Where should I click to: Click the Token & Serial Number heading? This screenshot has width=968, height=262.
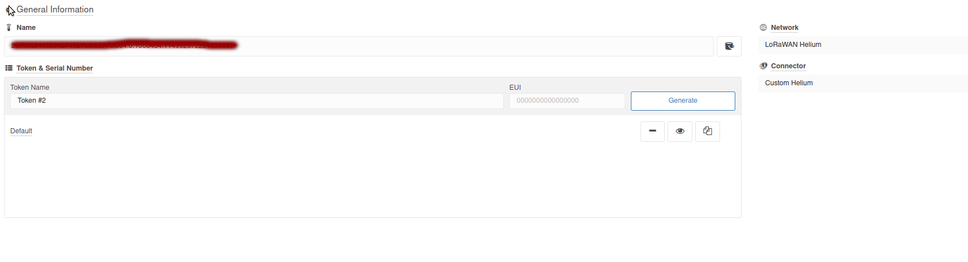[54, 68]
